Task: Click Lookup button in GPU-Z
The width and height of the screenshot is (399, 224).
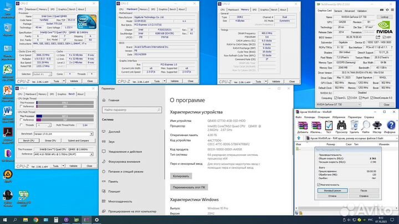Action: [x=385, y=17]
